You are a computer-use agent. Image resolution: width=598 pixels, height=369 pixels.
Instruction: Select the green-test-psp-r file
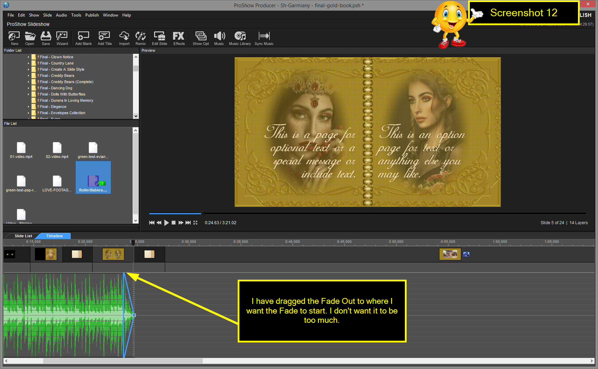(21, 183)
